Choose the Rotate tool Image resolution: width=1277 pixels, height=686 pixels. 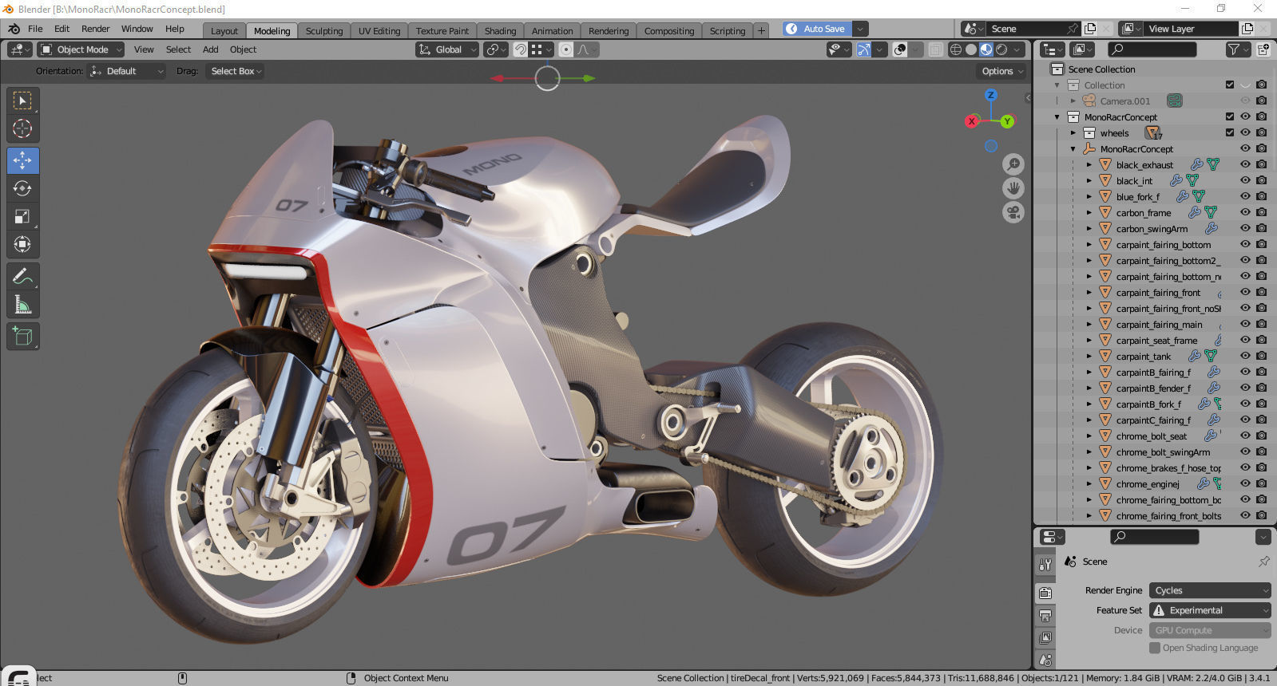click(22, 188)
